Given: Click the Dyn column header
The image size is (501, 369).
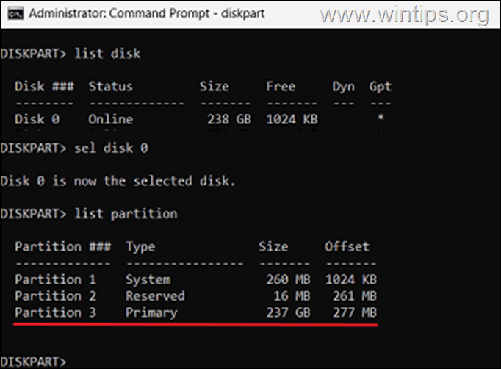Looking at the screenshot, I should tap(343, 86).
